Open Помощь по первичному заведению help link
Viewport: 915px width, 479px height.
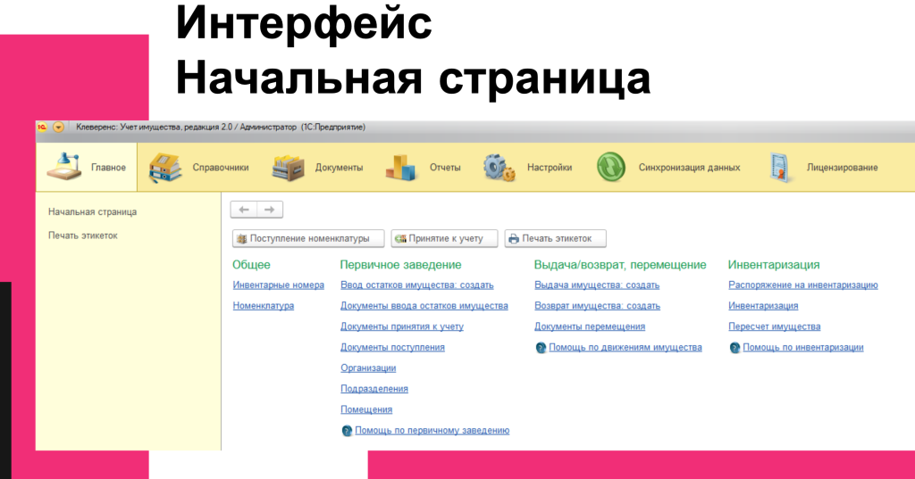(432, 430)
